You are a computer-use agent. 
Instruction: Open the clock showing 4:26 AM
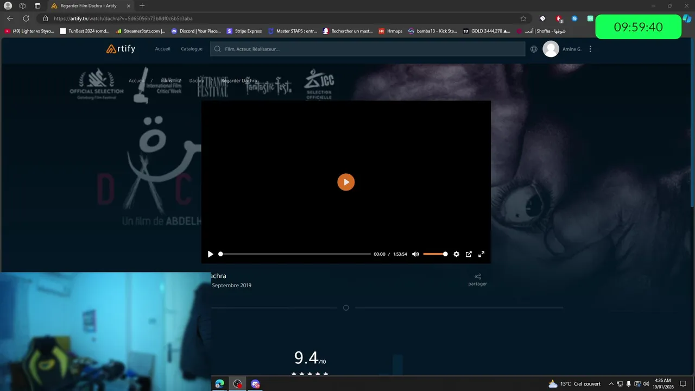(663, 384)
